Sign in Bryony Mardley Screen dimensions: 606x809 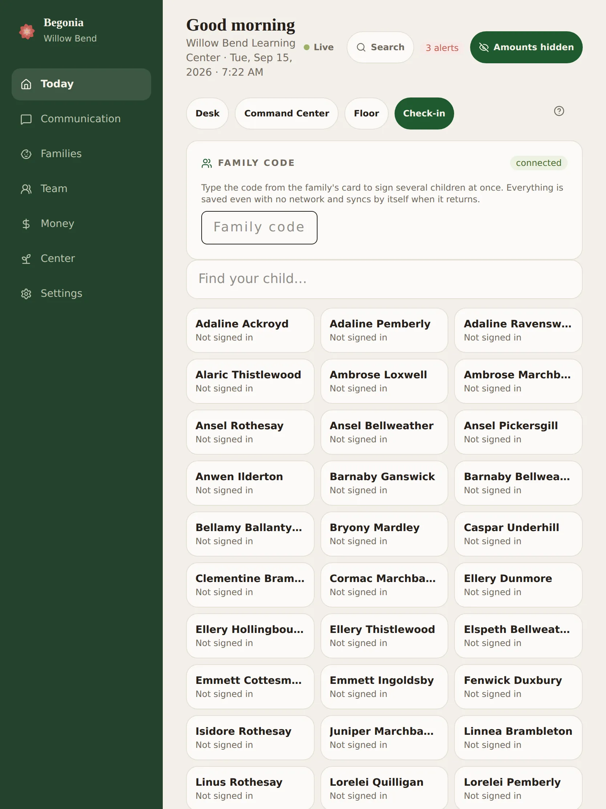point(384,534)
